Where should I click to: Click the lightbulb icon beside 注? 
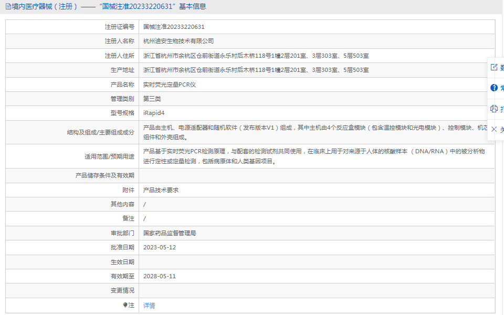click(125, 305)
